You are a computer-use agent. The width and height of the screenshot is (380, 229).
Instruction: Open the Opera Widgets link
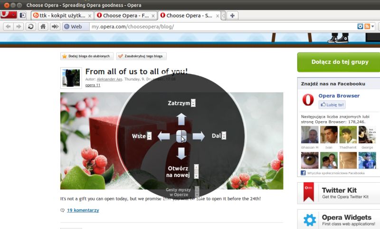(347, 217)
